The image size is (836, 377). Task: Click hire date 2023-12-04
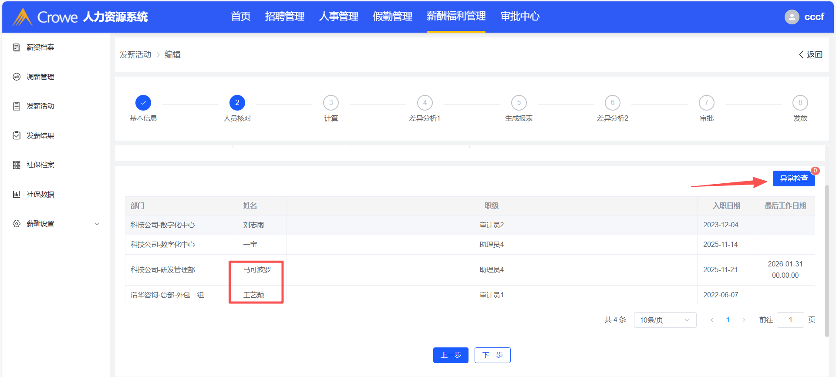(721, 225)
